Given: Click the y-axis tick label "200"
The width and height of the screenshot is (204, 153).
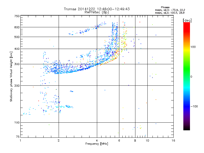Looking at the screenshot, I should (x=17, y=86).
